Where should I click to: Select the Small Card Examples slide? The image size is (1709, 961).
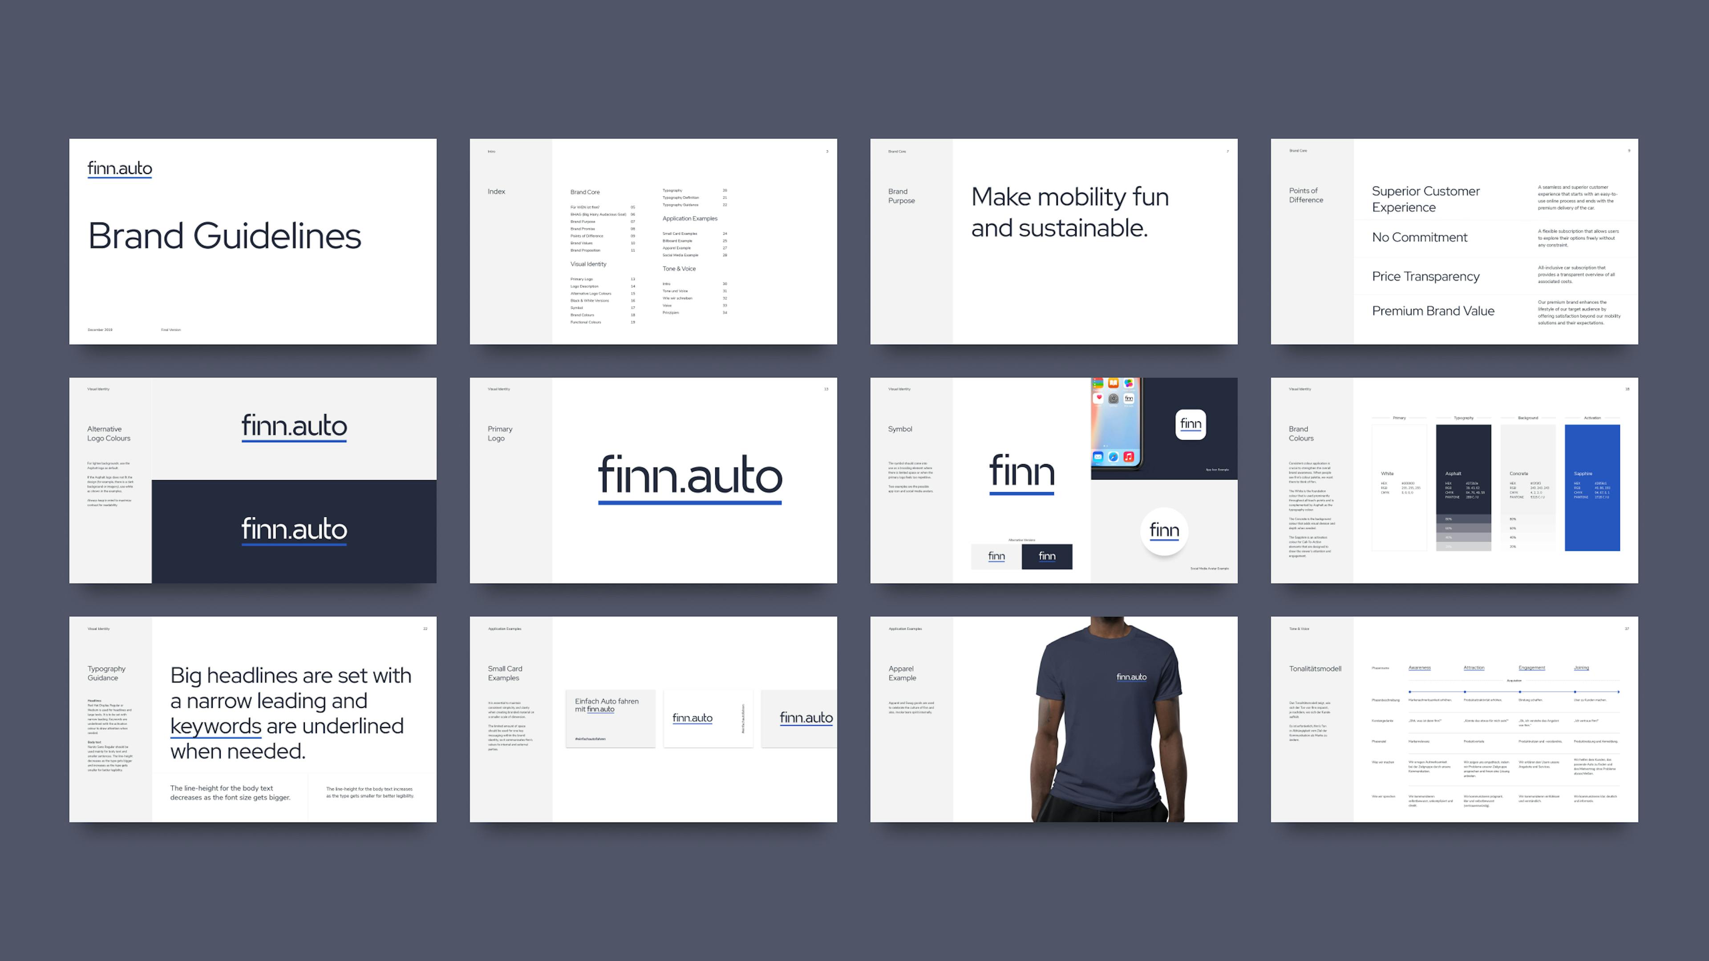point(654,720)
